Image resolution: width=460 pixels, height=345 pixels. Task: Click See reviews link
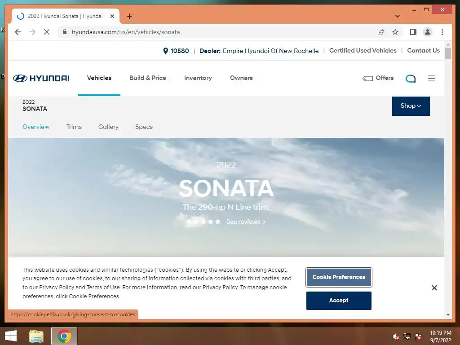point(246,222)
